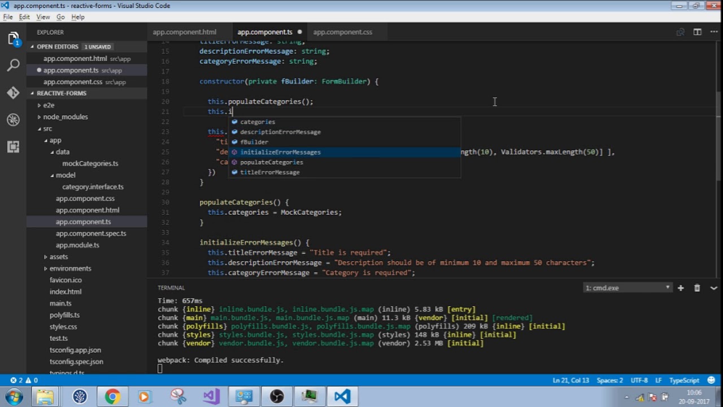The image size is (723, 407).
Task: Open Windows Explorer from the taskbar
Action: click(x=45, y=397)
